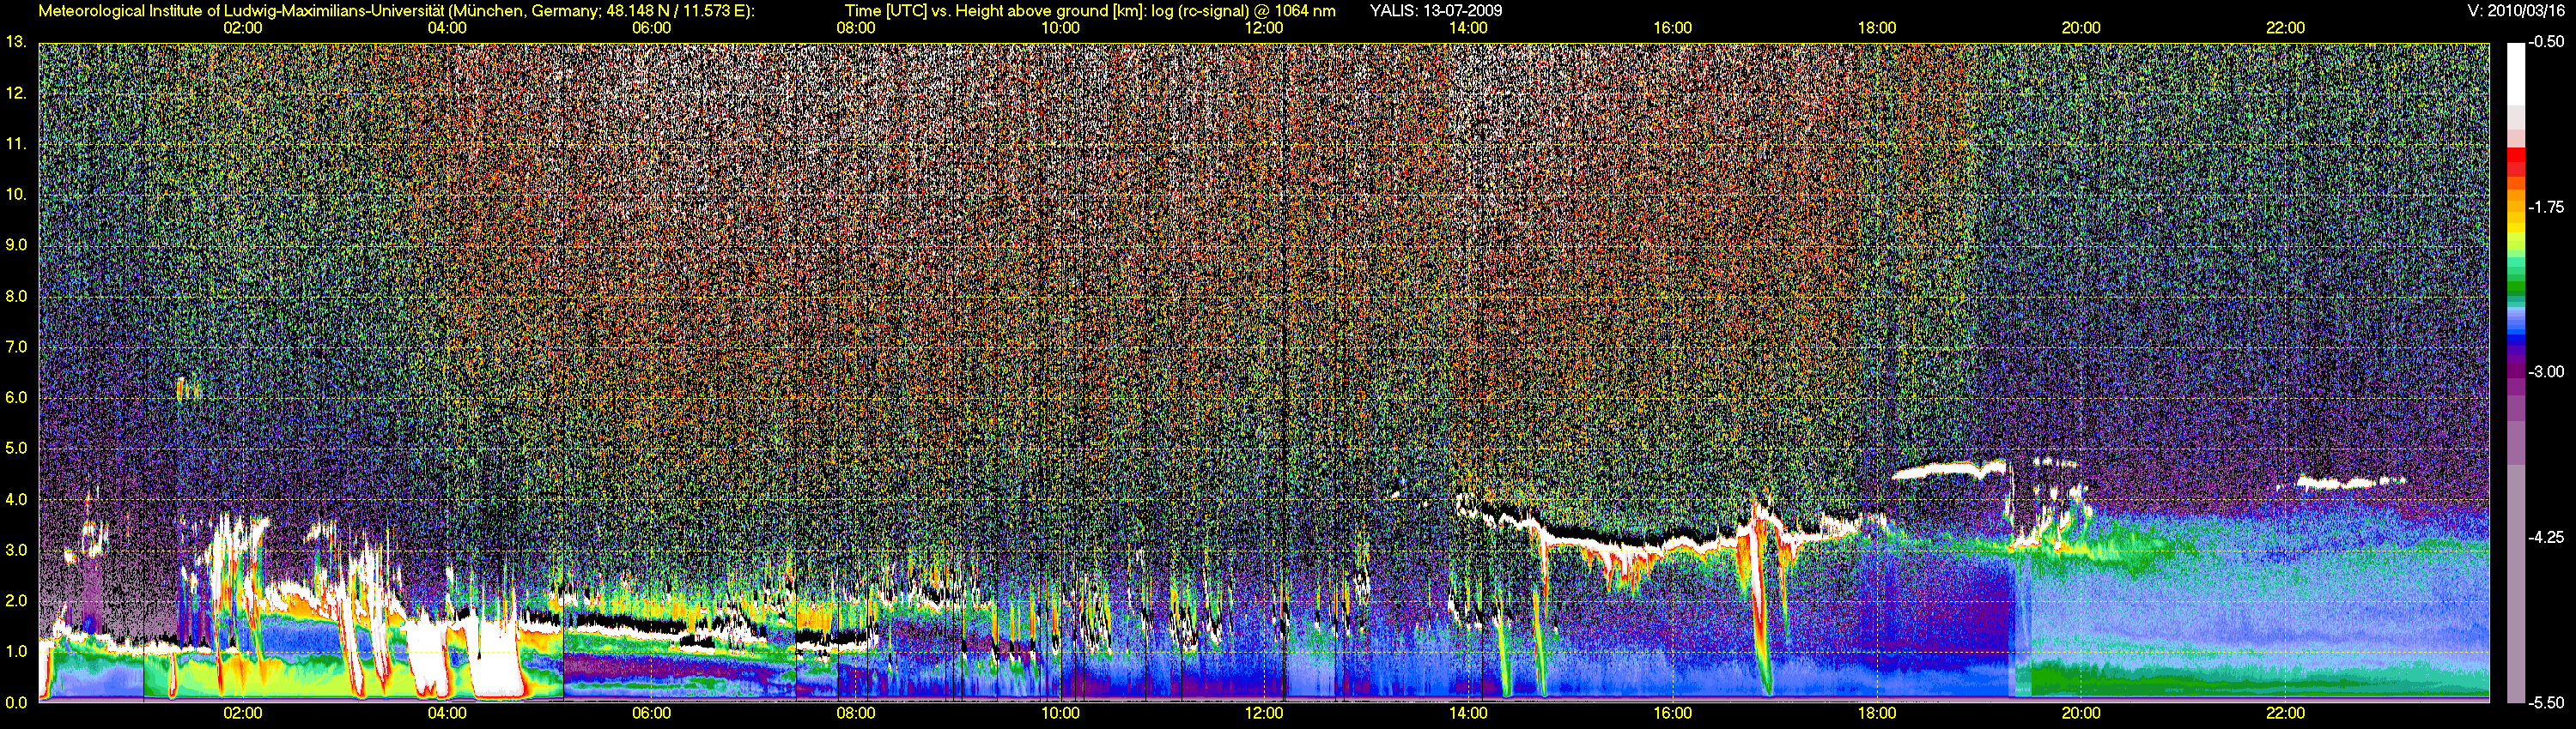2576x729 pixels.
Task: Click the 02:00 label on the bottom time axis
Action: [243, 713]
